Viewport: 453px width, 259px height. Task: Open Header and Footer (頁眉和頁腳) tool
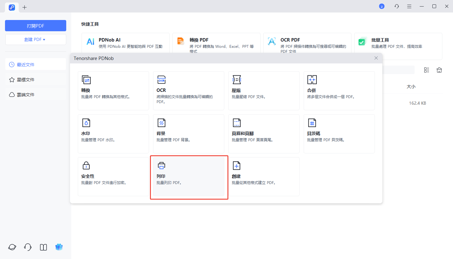tap(264, 134)
